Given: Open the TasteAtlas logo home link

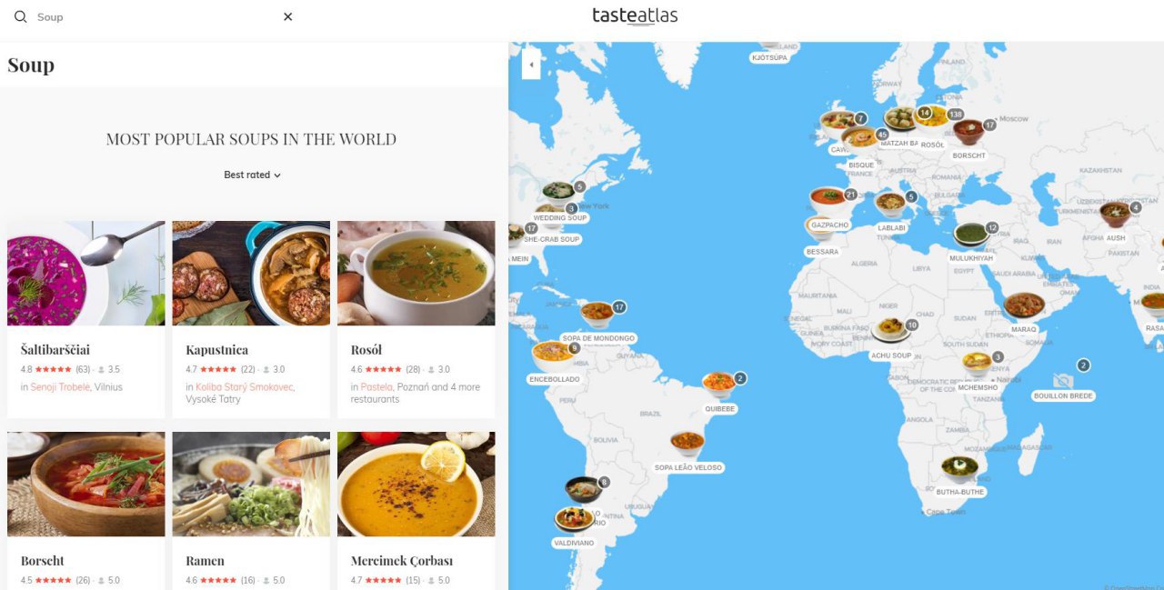Looking at the screenshot, I should point(635,15).
